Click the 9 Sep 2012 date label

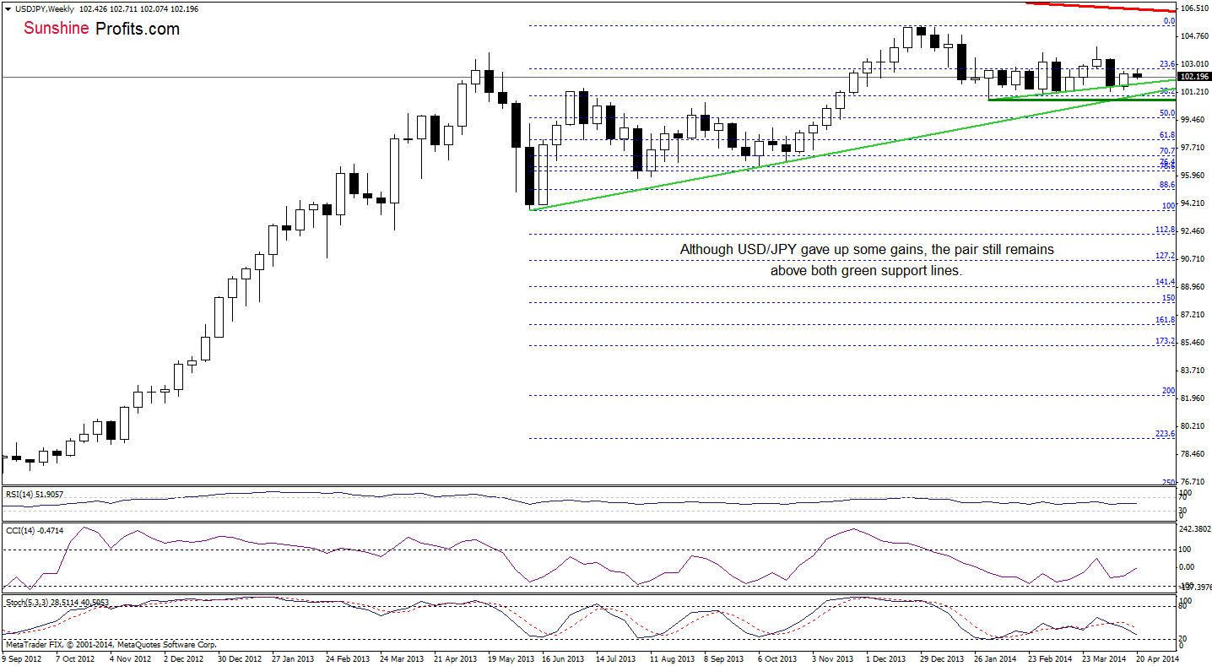click(x=20, y=658)
